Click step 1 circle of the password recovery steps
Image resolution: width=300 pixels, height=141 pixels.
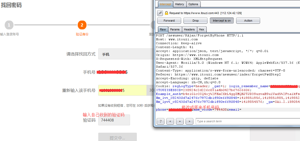[x=9, y=25]
